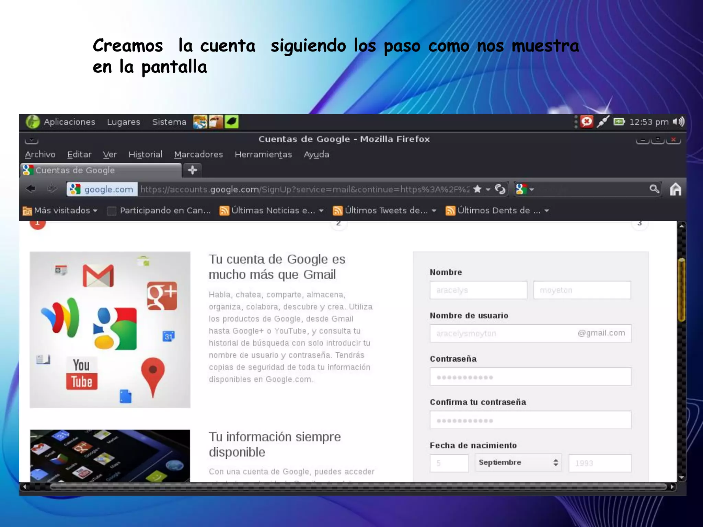Click the birth day field
703x527 pixels.
coord(449,463)
